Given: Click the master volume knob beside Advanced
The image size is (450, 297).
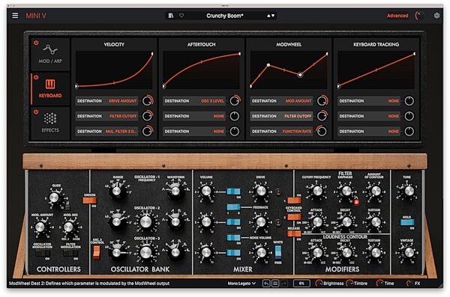Looking at the screenshot, I should [x=420, y=16].
